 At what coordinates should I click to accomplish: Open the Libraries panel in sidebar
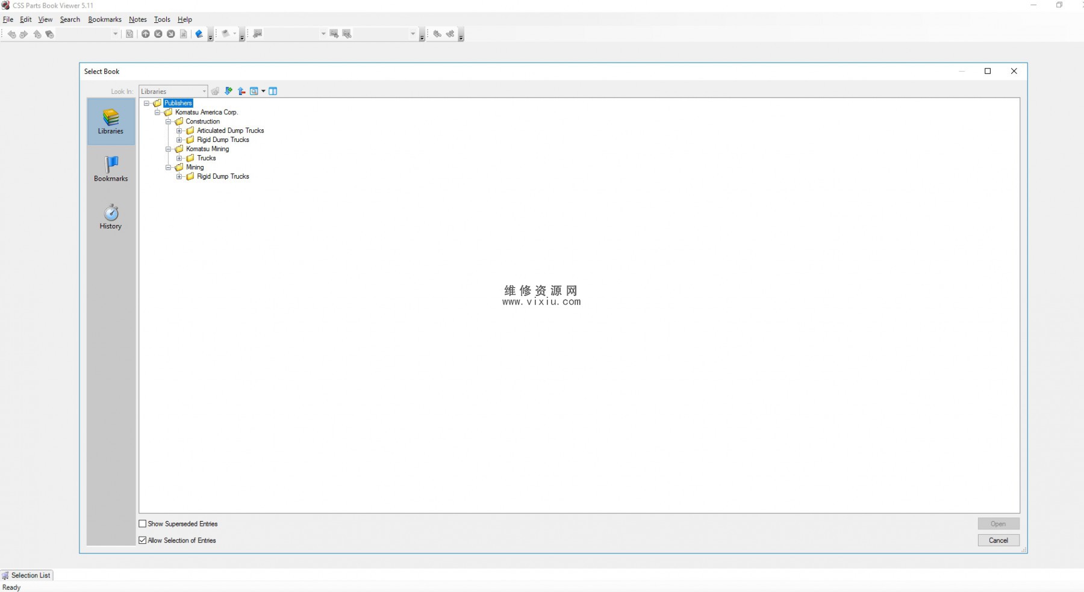click(111, 121)
